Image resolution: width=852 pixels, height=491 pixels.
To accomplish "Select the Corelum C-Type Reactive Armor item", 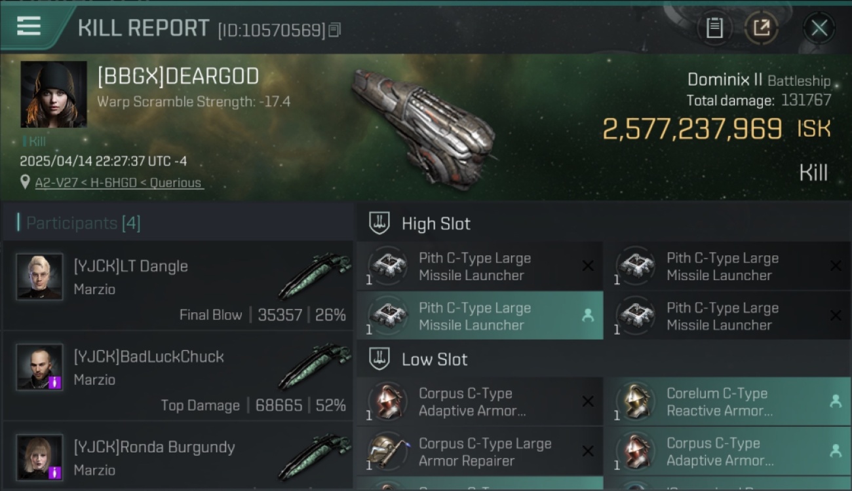I will click(727, 402).
